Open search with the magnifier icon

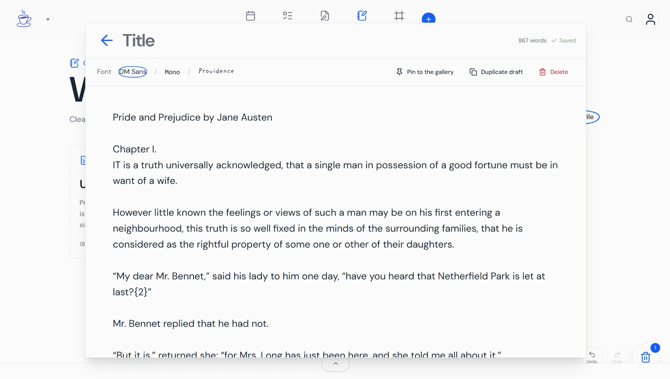[x=629, y=20]
